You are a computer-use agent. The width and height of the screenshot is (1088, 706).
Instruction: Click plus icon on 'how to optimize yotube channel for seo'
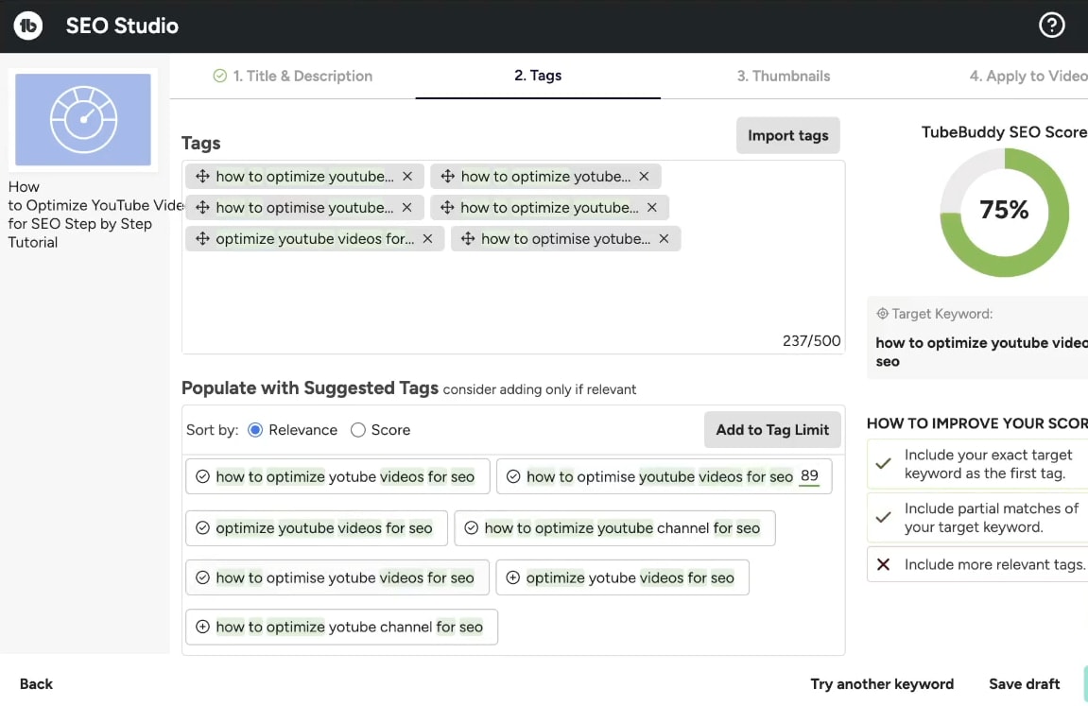tap(202, 627)
